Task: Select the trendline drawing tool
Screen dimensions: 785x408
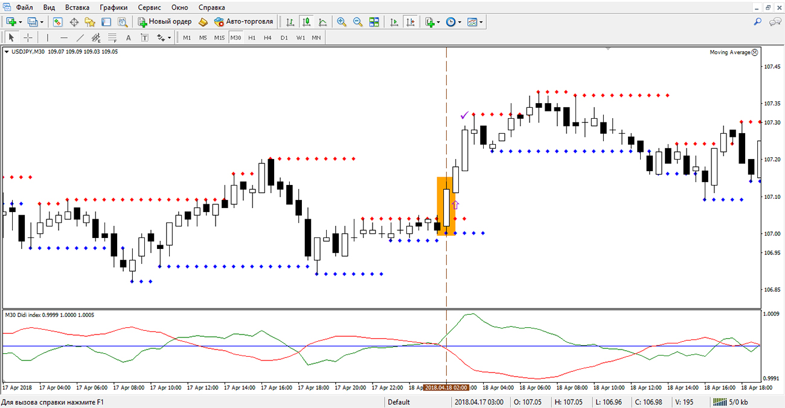Action: (x=80, y=37)
